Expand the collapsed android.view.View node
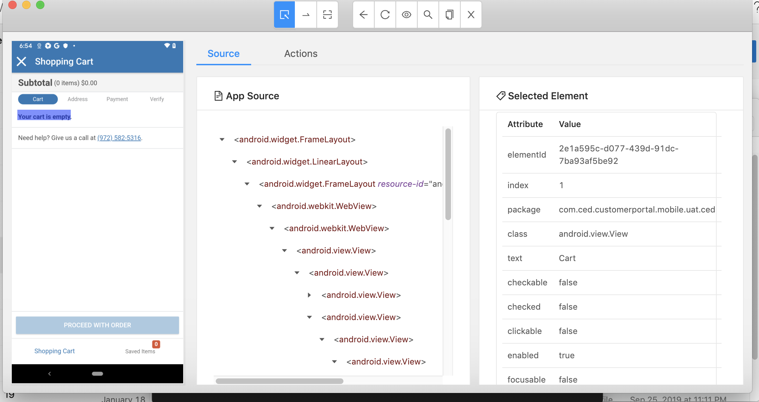This screenshot has height=402, width=759. click(309, 295)
